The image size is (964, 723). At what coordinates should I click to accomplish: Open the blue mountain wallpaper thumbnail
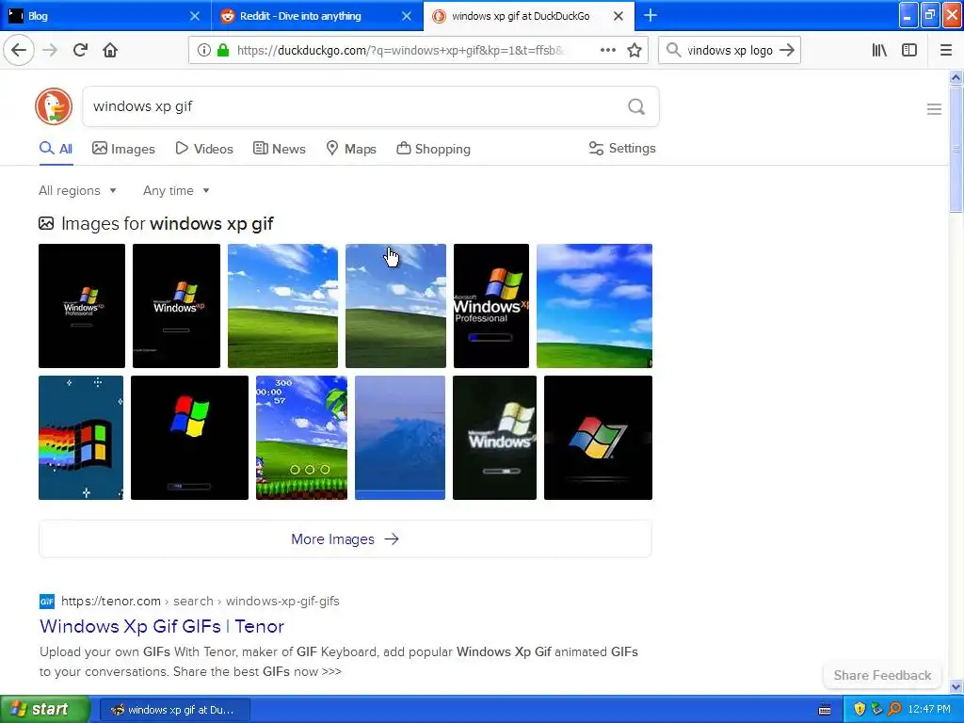coord(399,437)
